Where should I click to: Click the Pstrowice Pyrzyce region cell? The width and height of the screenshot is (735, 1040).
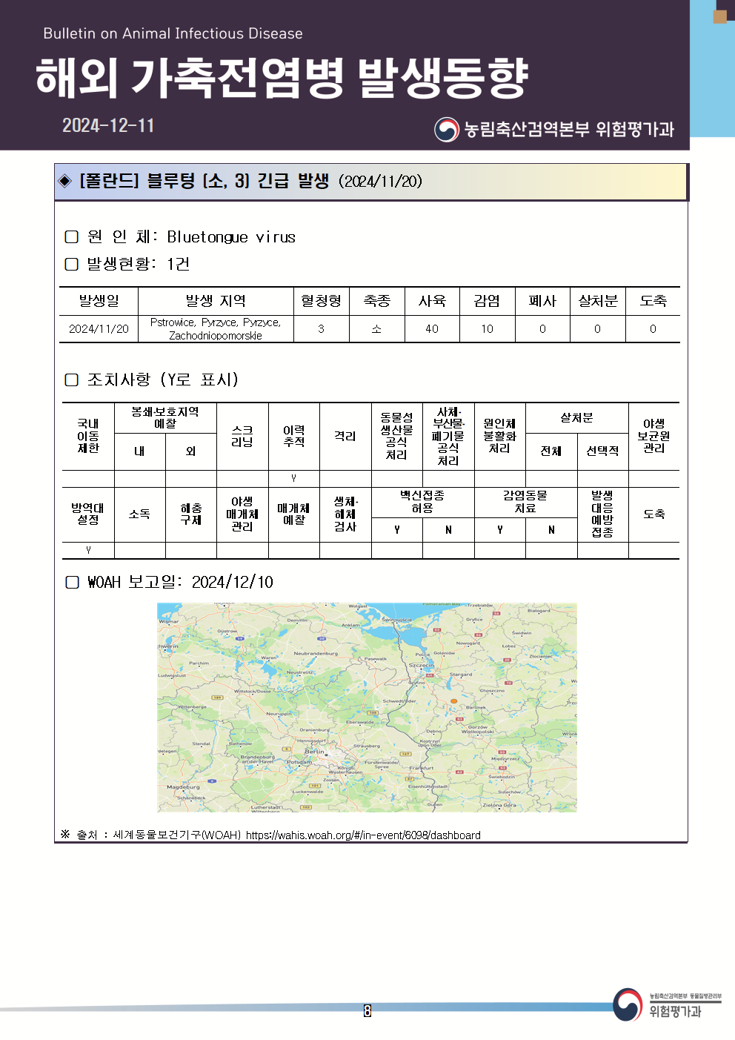coord(216,328)
